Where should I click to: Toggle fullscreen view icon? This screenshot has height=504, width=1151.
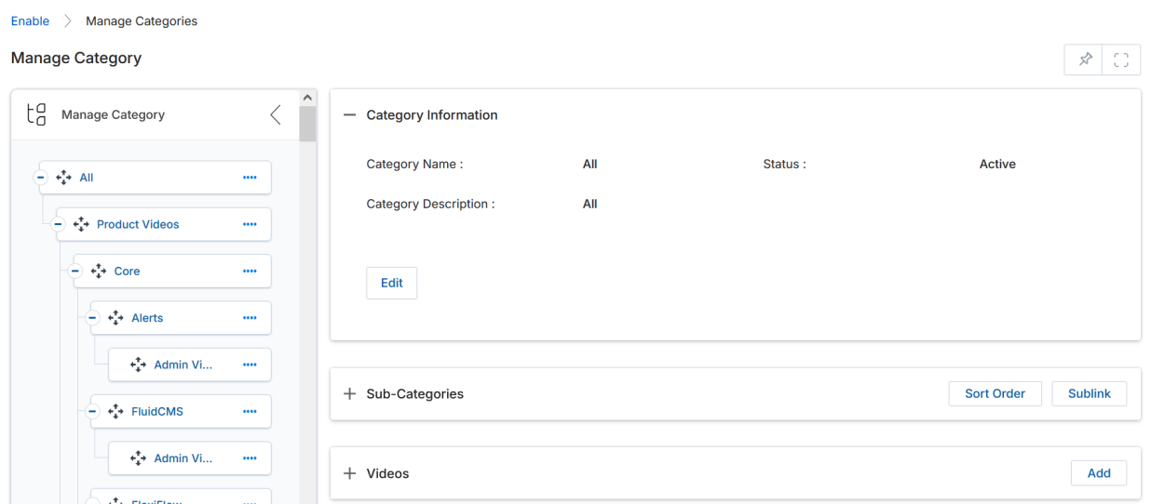click(x=1121, y=60)
